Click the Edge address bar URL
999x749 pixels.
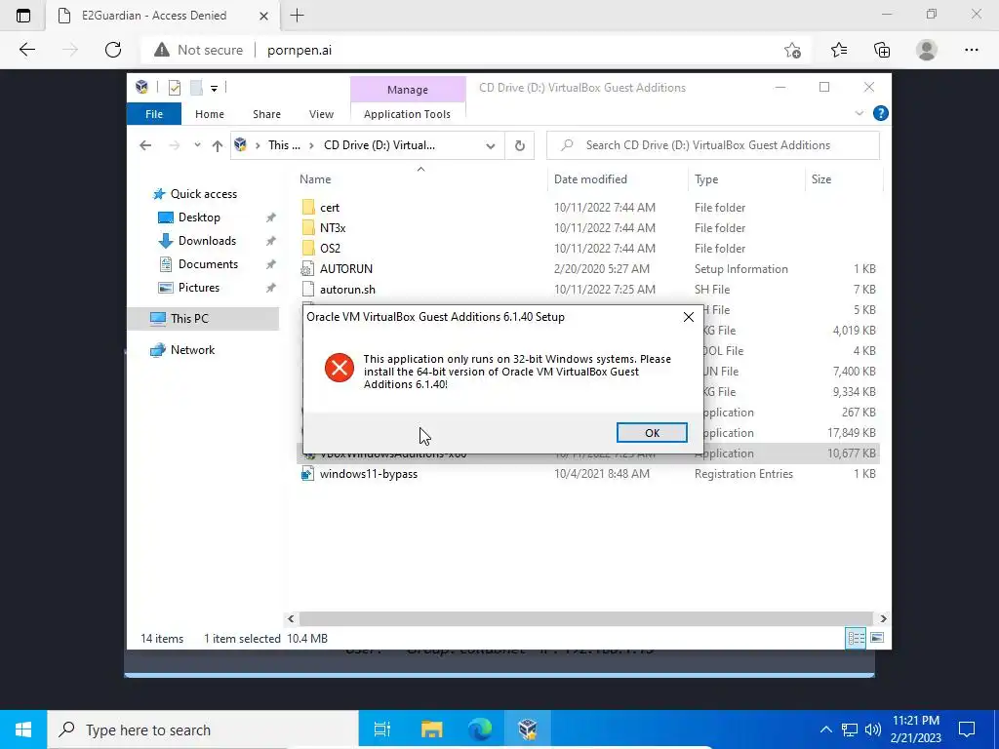coord(300,51)
